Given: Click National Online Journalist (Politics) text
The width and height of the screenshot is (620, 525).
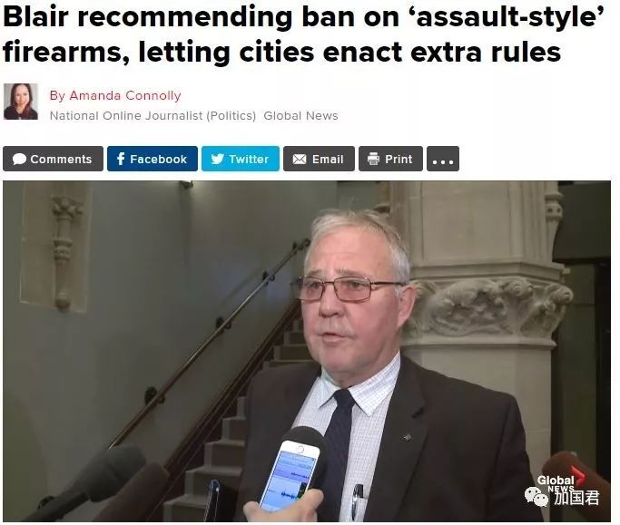Looking at the screenshot, I should click(x=153, y=116).
